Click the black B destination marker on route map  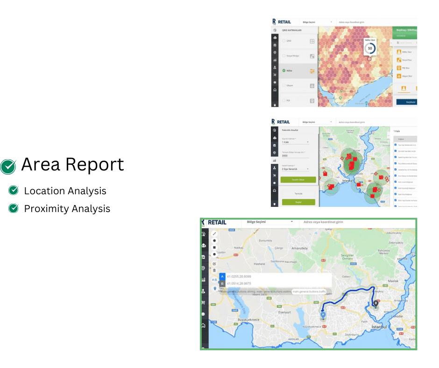[x=376, y=303]
